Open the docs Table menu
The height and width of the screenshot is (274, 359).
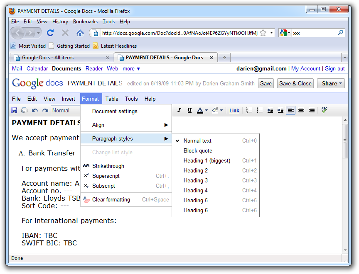point(112,99)
